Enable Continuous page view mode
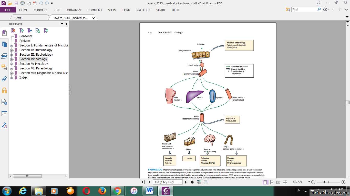This screenshot has width=350, height=196. pyautogui.click(x=272, y=182)
